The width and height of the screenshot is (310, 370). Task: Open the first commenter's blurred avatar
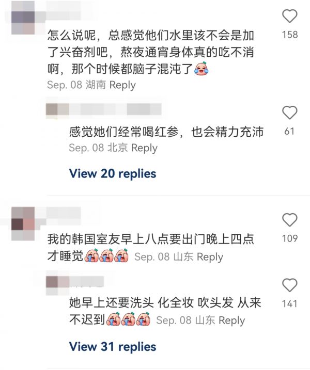pyautogui.click(x=23, y=18)
